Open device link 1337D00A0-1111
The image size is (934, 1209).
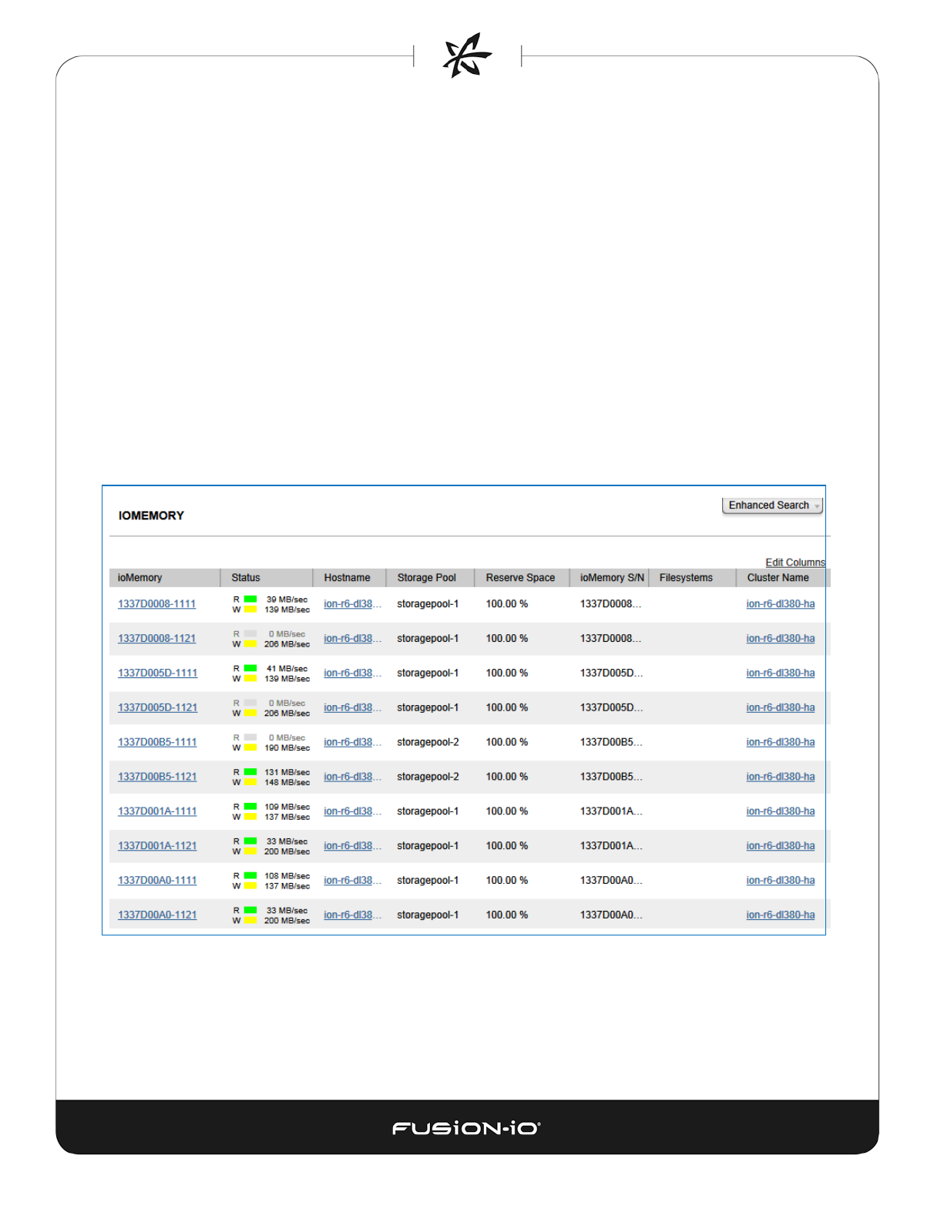pos(157,881)
